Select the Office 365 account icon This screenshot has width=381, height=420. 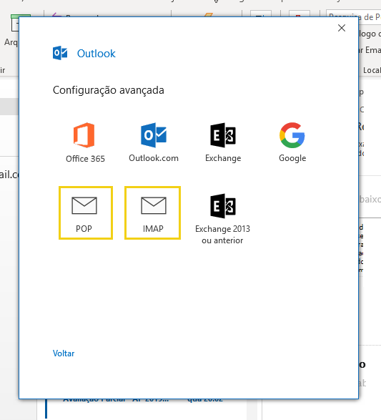pos(84,135)
